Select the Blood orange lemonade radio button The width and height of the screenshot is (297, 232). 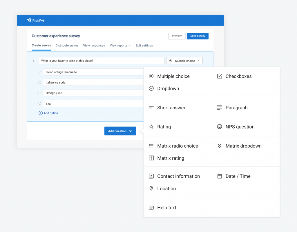pyautogui.click(x=39, y=72)
